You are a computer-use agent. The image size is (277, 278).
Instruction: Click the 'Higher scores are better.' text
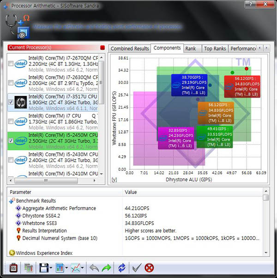(151, 230)
